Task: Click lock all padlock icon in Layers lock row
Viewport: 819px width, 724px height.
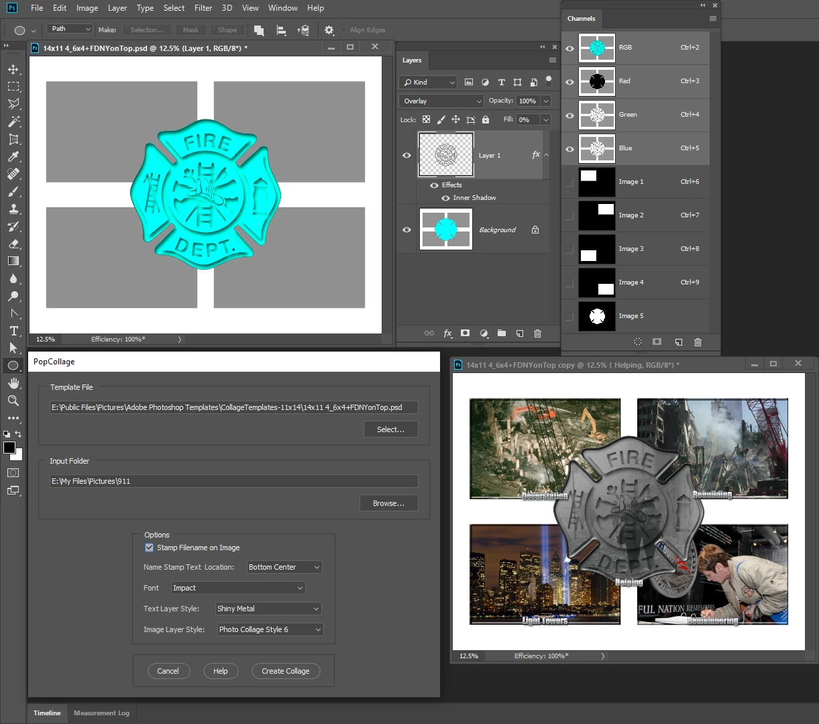Action: [x=486, y=119]
